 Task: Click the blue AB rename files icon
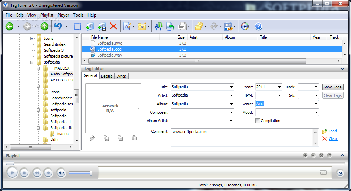[158, 26]
